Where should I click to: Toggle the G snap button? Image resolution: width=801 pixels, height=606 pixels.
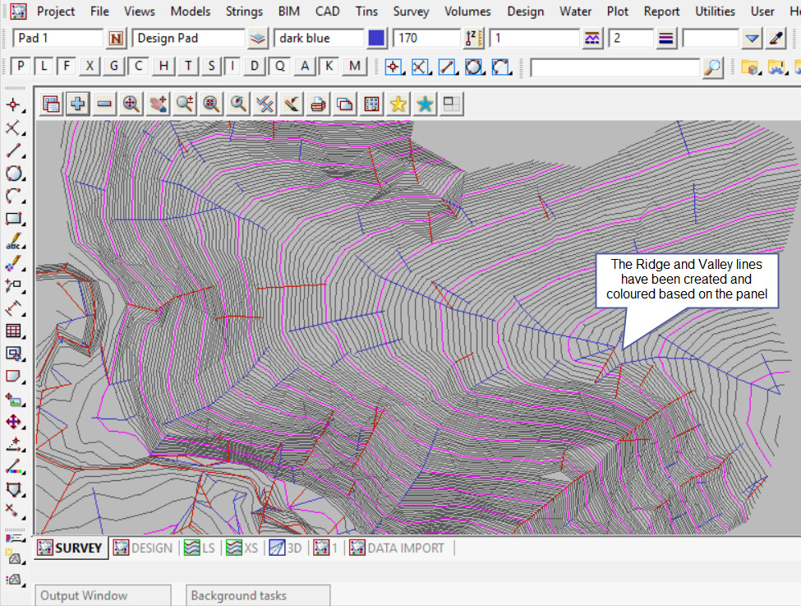click(x=115, y=67)
